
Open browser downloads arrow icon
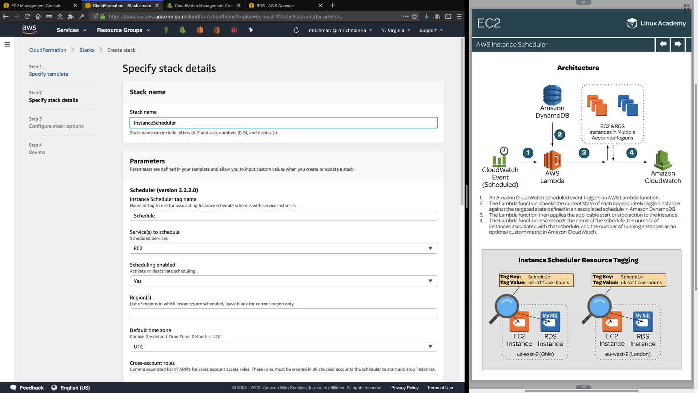coord(426,16)
